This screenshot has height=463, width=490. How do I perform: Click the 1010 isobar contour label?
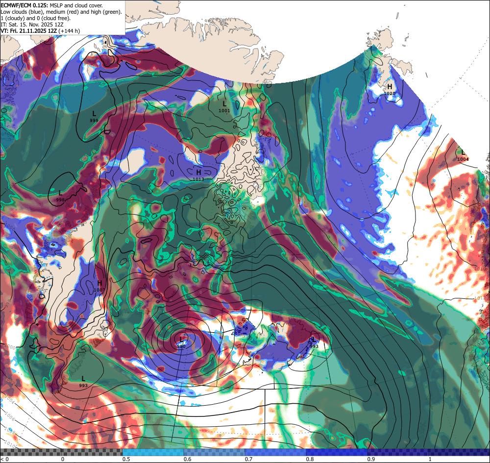[10, 445]
